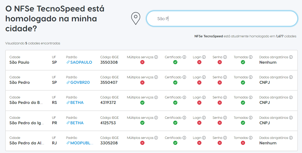Select the city name "São Pedro do B..."
This screenshot has width=302, height=153.
26,103
